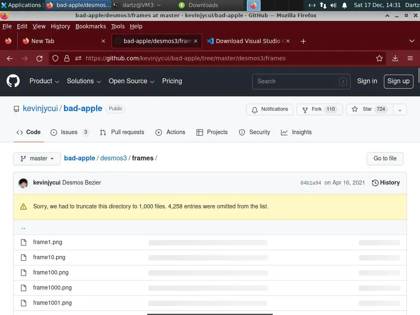The image size is (420, 315).
Task: Click the site security padlock icon
Action: click(x=67, y=58)
